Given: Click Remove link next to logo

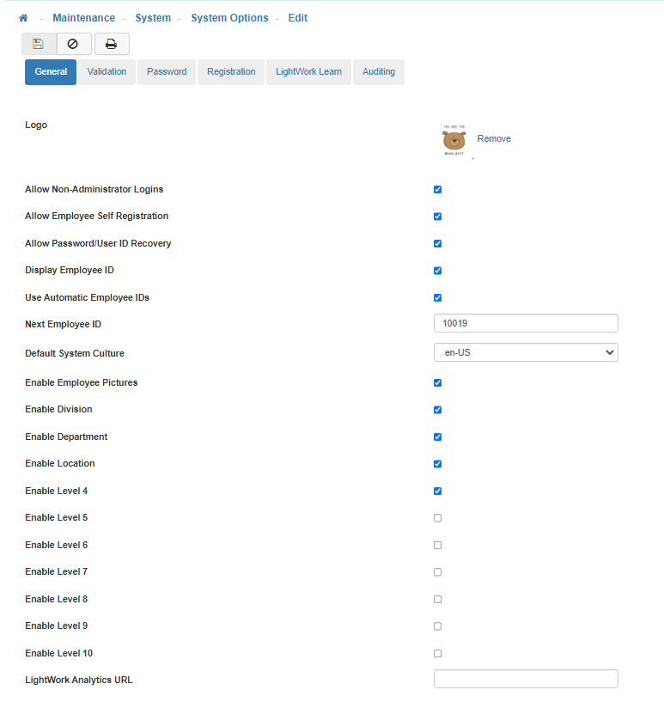Looking at the screenshot, I should click(494, 138).
